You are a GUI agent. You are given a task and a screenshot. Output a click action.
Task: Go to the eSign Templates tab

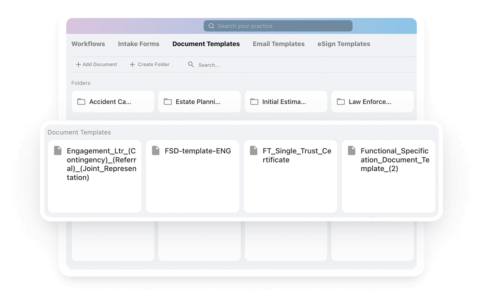344,44
